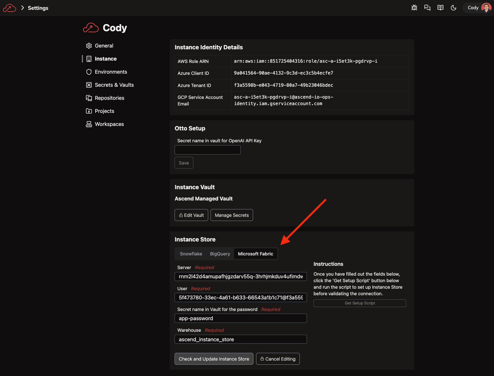Click the 'Instance Vault' heading

pos(195,187)
